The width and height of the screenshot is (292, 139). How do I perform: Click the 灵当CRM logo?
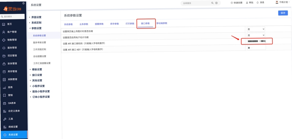12,9
